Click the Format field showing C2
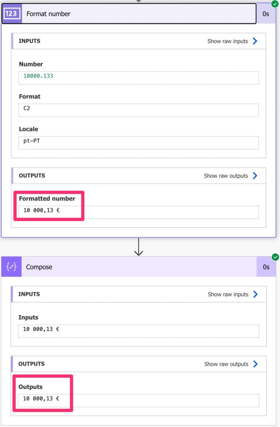The height and width of the screenshot is (427, 280). coord(138,110)
